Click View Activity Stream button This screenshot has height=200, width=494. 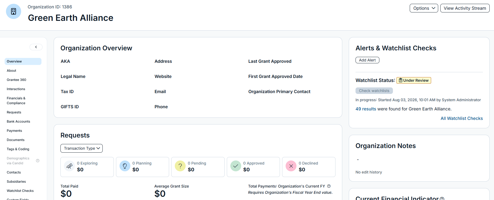coord(465,8)
